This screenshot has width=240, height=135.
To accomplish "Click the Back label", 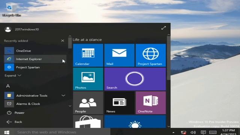I will (x=18, y=122).
